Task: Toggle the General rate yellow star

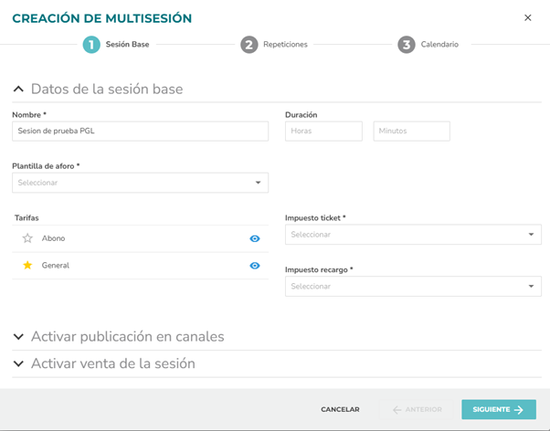Action: pyautogui.click(x=27, y=265)
